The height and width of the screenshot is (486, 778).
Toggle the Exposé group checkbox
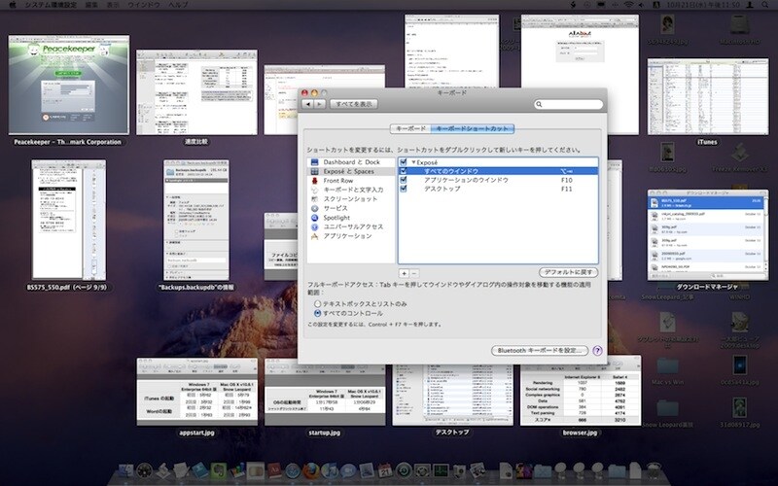pyautogui.click(x=404, y=161)
